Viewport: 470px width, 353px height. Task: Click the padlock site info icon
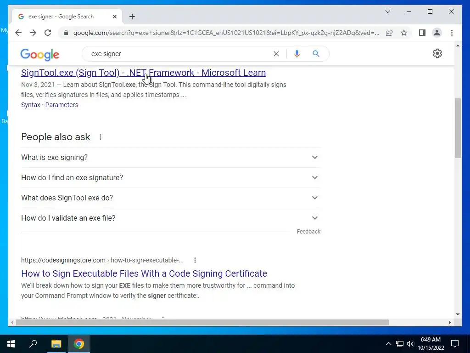coord(66,33)
